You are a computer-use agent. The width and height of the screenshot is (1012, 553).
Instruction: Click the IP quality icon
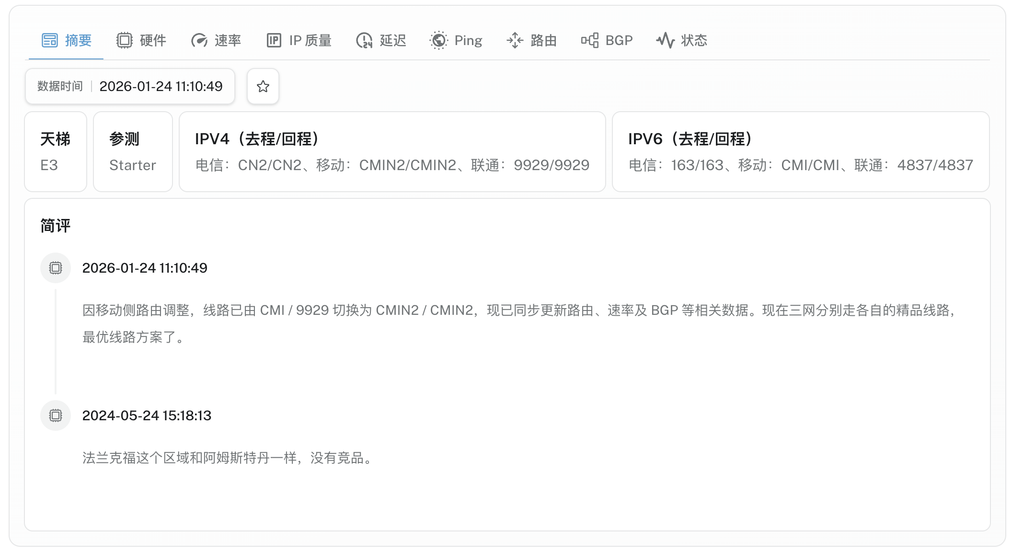click(x=274, y=40)
